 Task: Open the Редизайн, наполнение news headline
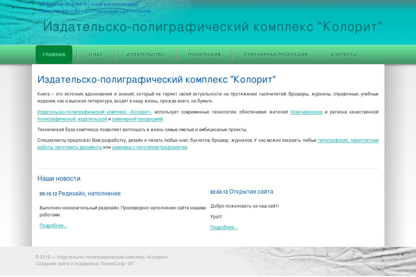[x=89, y=194]
